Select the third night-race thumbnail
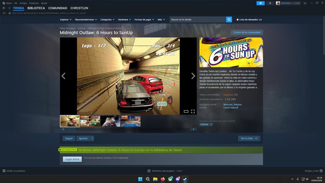Screen dimensions: 325x183 (x=110, y=121)
